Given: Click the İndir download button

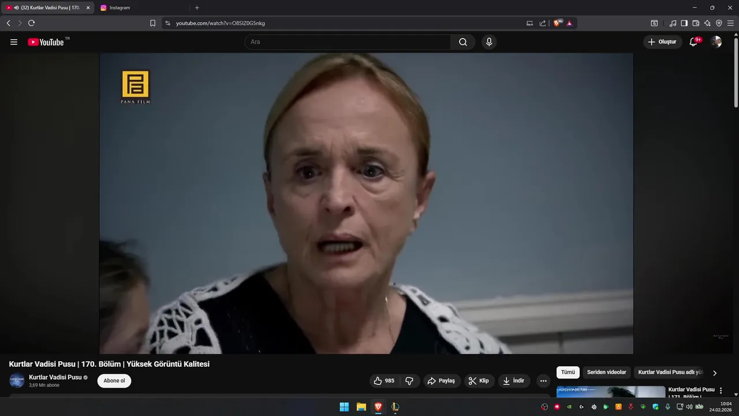Looking at the screenshot, I should [x=514, y=381].
